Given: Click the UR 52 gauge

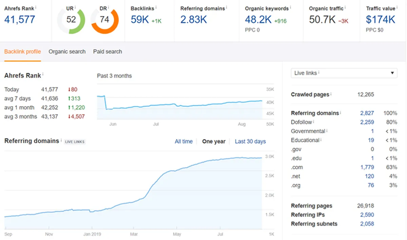Looking at the screenshot, I should click(x=71, y=20).
